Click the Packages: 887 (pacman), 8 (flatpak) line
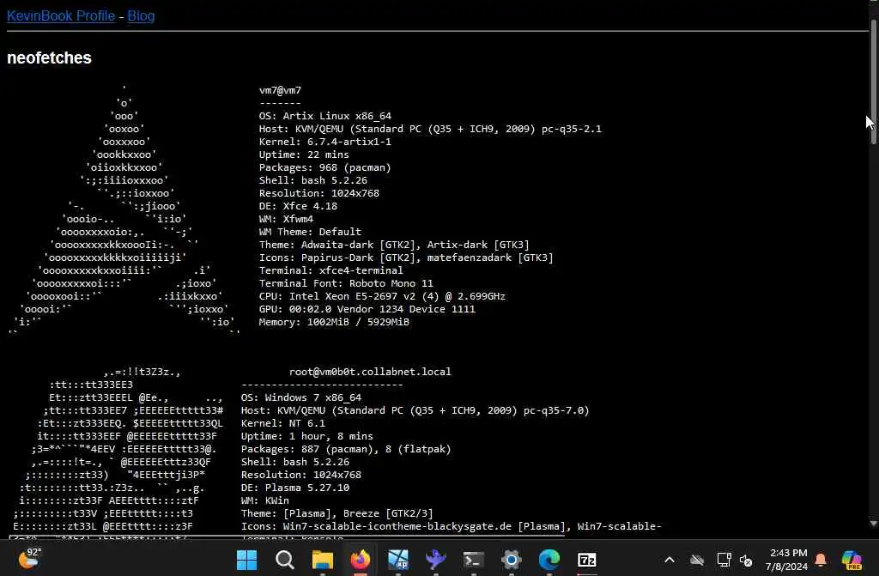 (346, 449)
